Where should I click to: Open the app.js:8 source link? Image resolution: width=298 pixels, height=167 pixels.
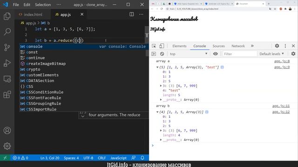[282, 61]
